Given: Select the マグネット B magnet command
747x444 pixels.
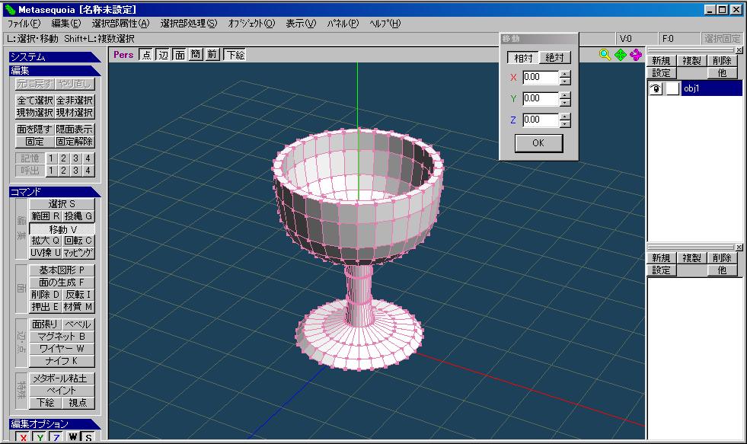Looking at the screenshot, I should point(62,337).
